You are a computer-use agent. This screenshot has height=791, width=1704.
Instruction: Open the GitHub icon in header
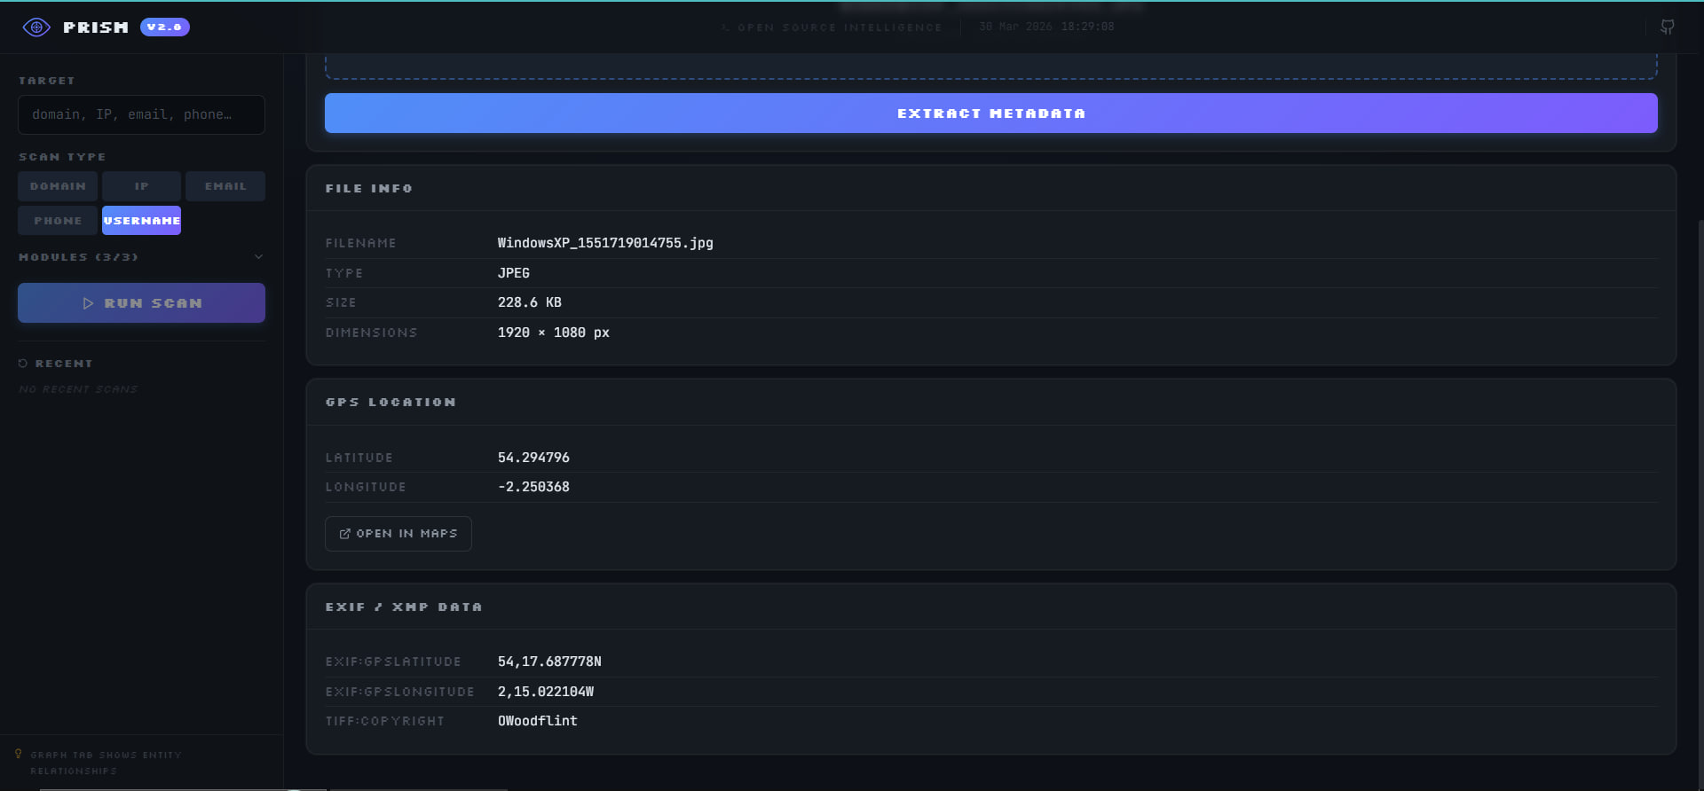[1668, 27]
